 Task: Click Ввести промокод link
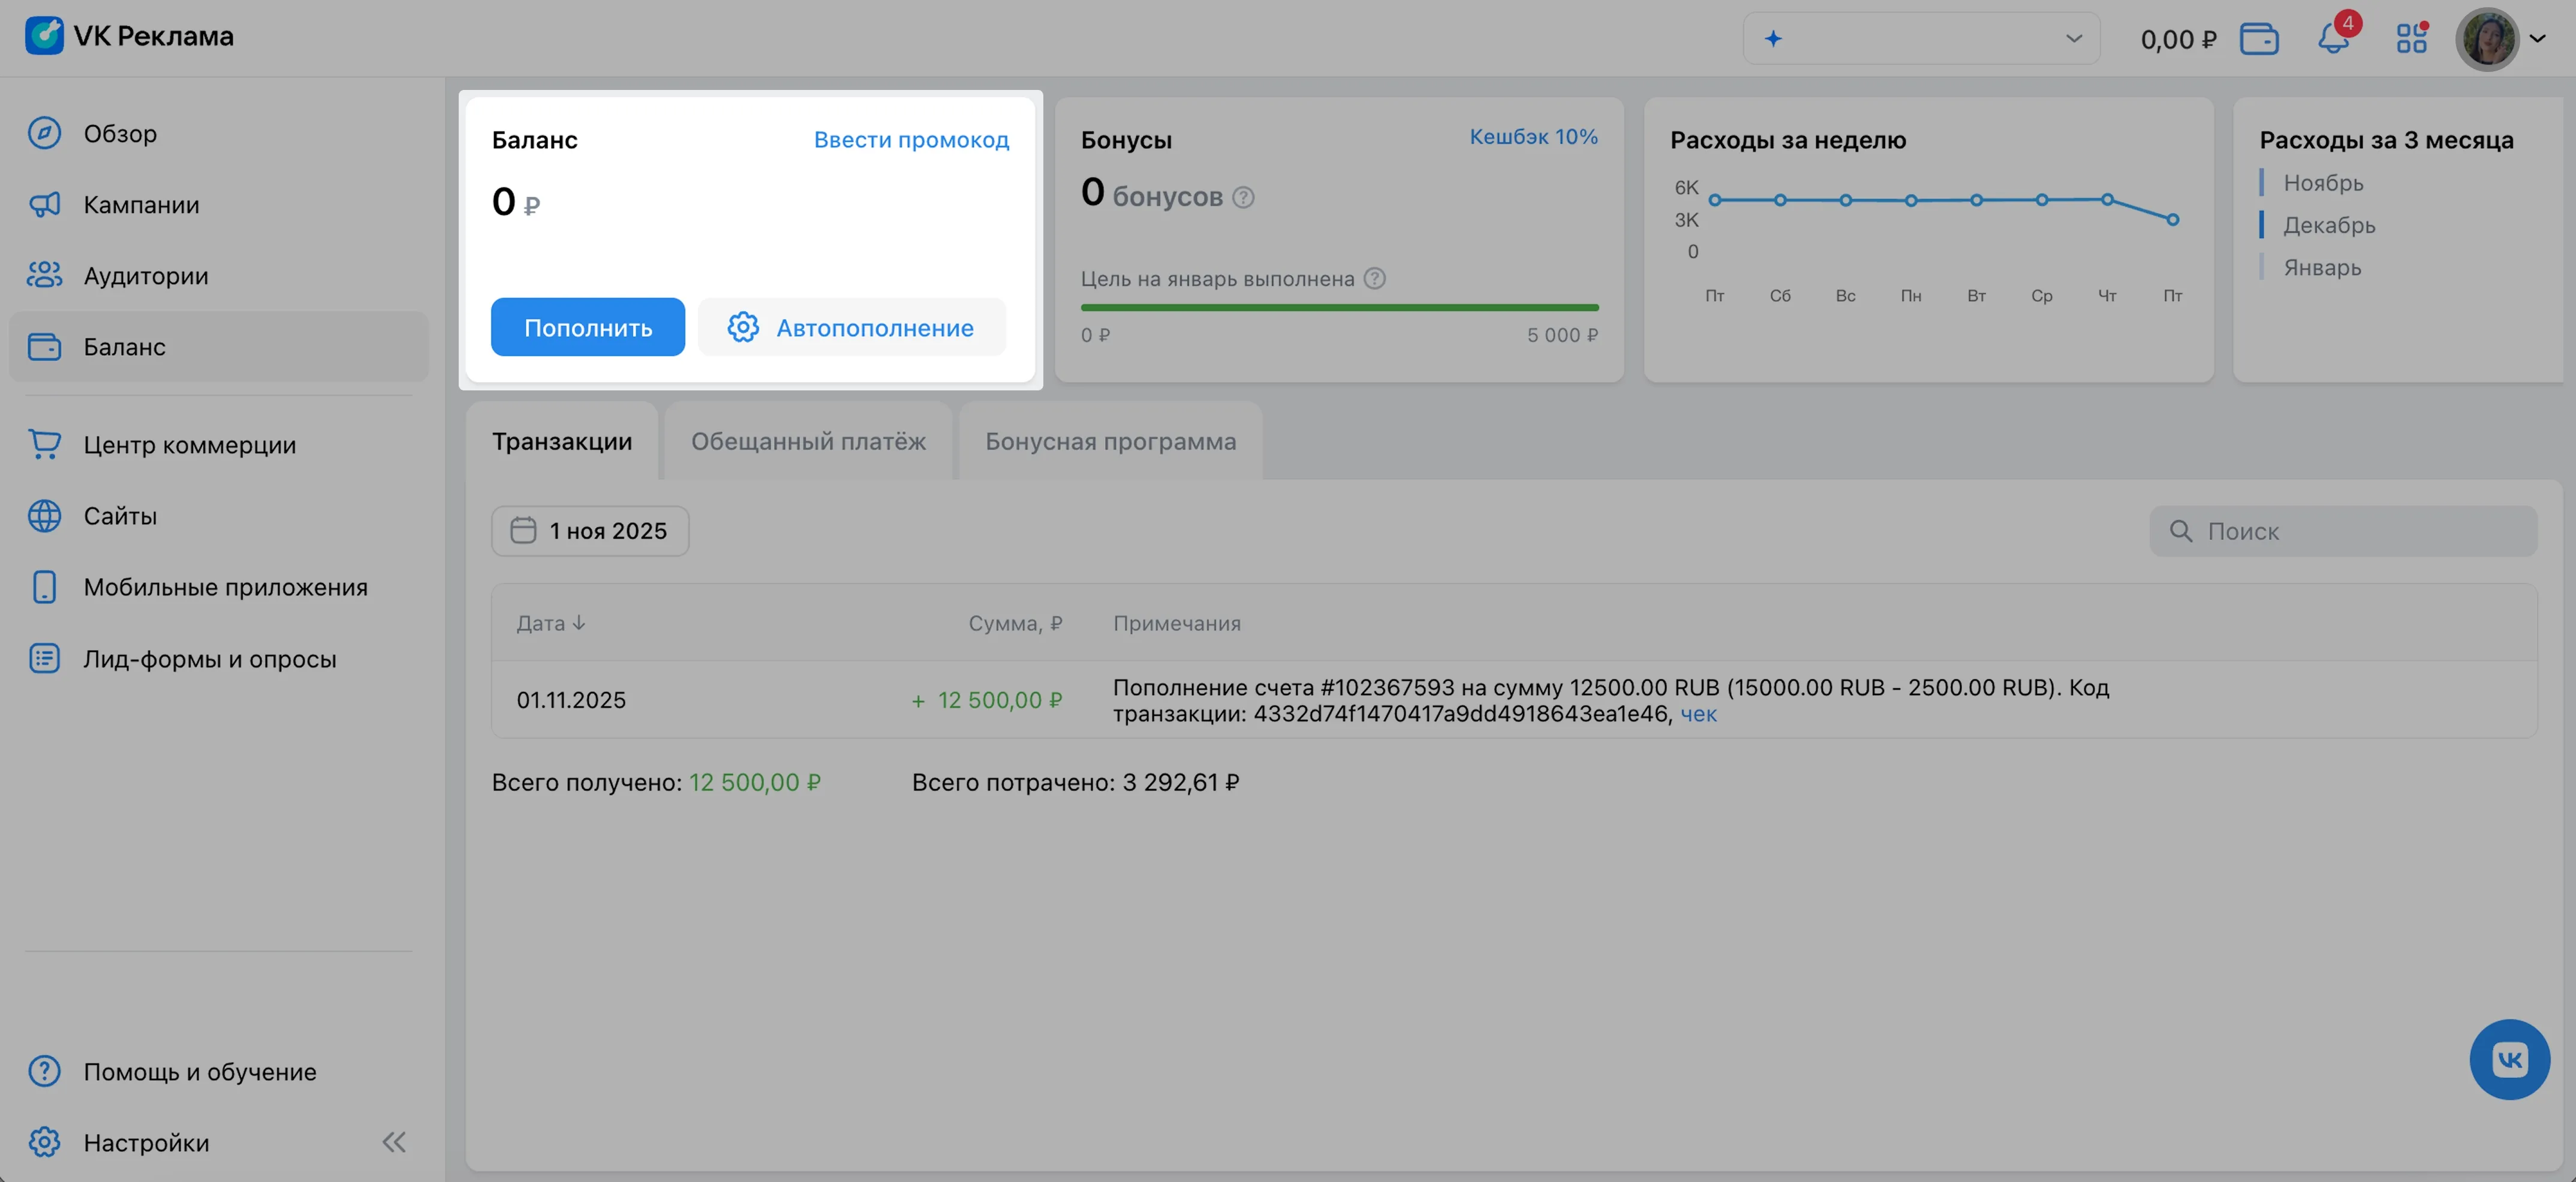point(911,140)
